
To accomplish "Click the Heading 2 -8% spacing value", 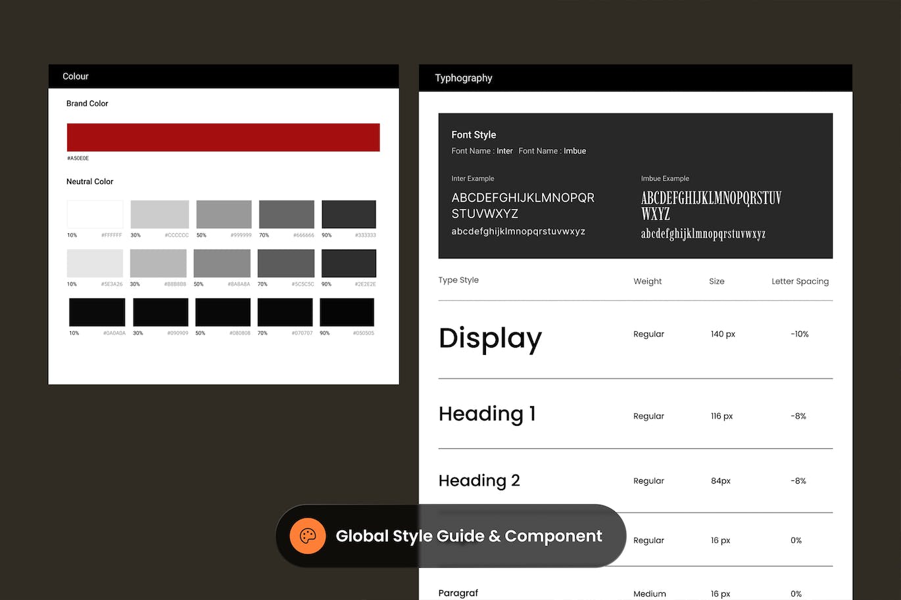I will (x=798, y=481).
